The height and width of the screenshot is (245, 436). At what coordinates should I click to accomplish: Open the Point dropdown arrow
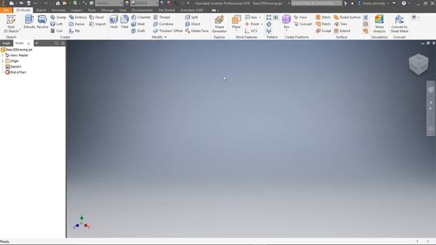click(x=262, y=24)
